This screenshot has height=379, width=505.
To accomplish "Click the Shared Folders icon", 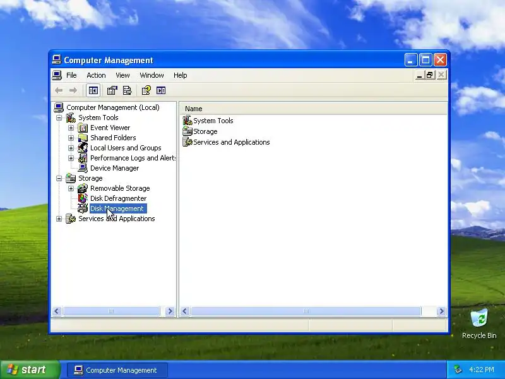I will click(83, 138).
